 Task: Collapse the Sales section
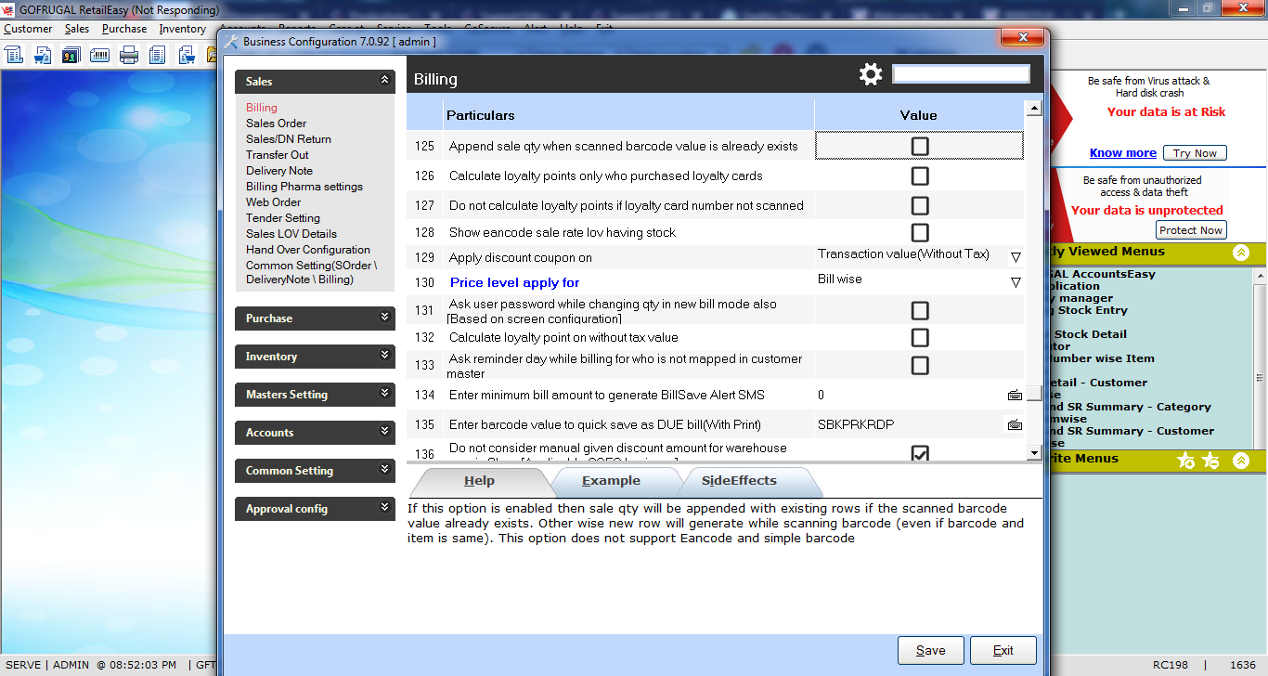[385, 81]
